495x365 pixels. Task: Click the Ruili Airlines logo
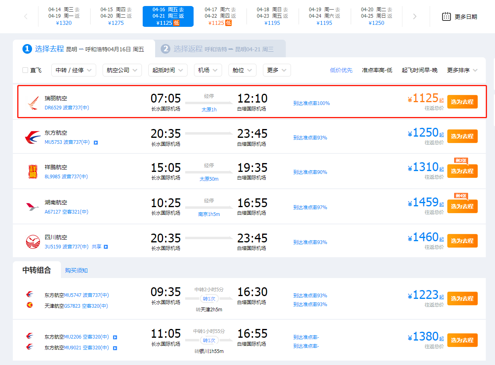[33, 103]
